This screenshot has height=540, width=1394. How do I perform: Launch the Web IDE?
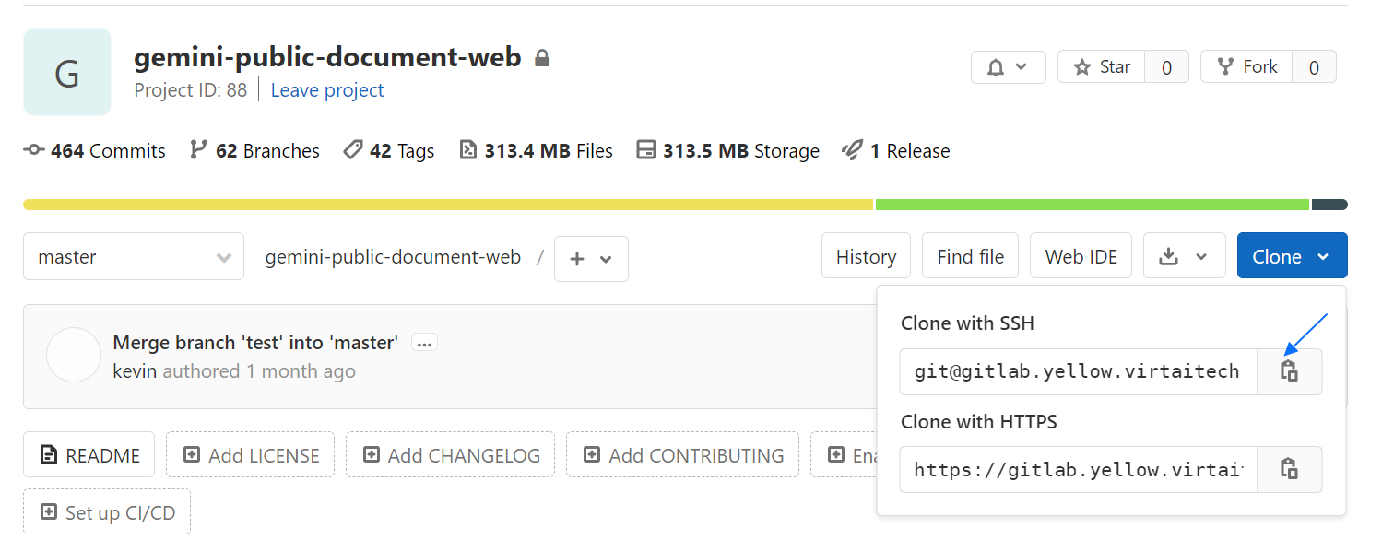(1081, 256)
